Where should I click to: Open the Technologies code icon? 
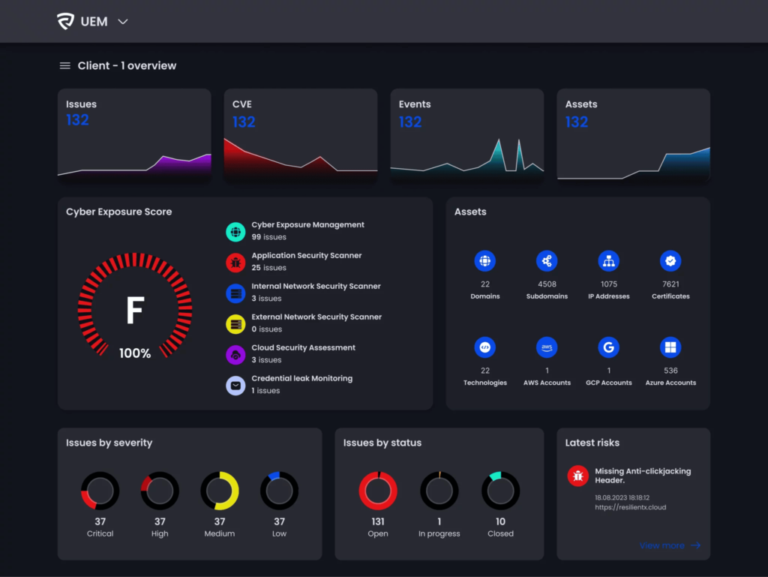click(x=485, y=347)
